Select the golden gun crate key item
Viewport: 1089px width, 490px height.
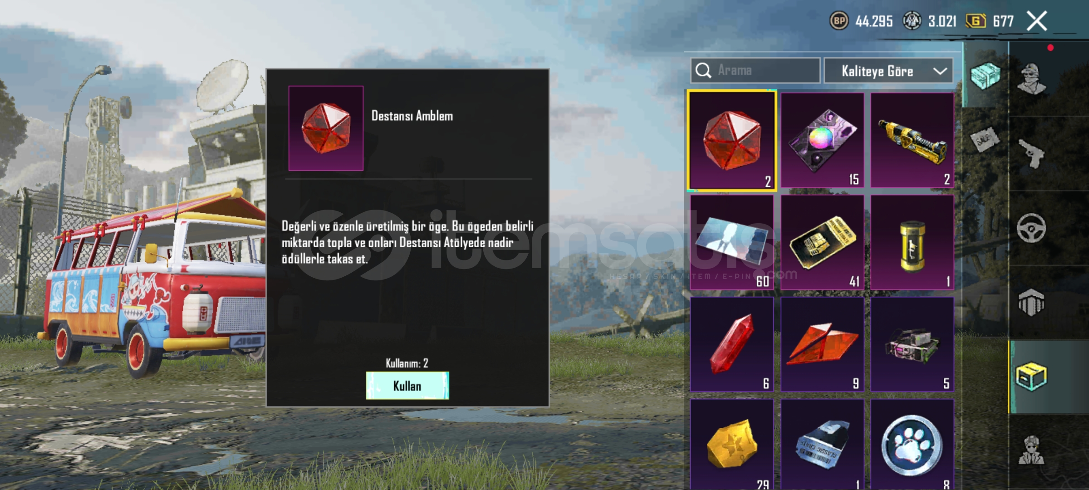tap(912, 140)
